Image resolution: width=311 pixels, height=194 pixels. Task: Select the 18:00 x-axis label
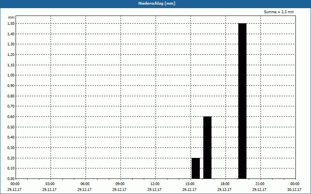[x=225, y=184]
